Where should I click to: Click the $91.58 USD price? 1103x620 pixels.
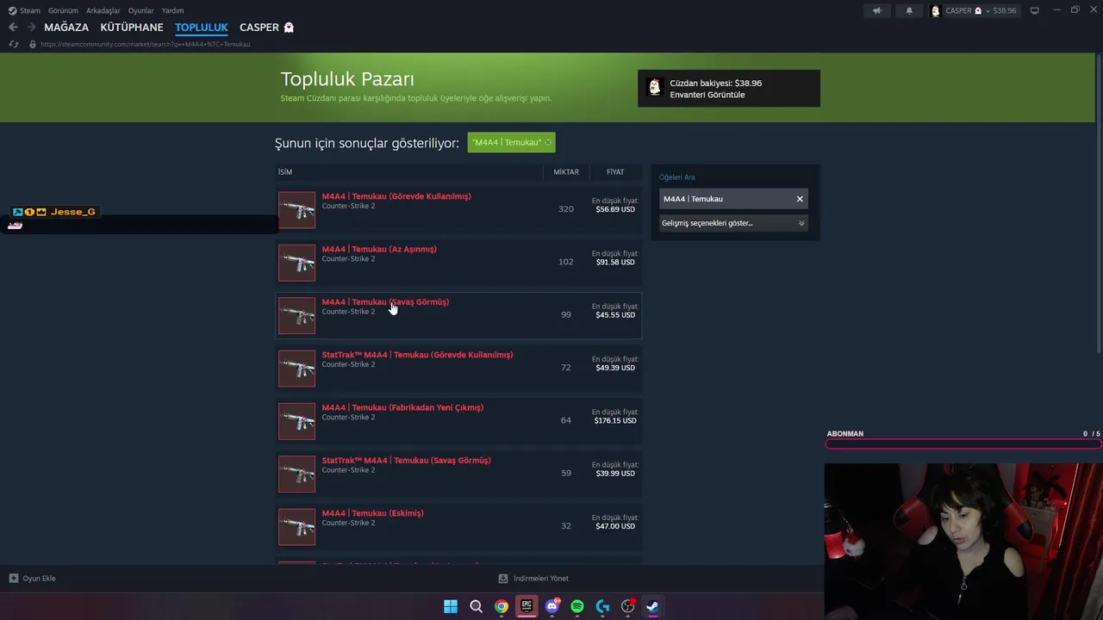pos(615,262)
